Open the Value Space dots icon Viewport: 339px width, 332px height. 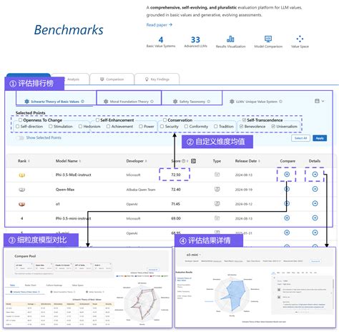click(300, 39)
